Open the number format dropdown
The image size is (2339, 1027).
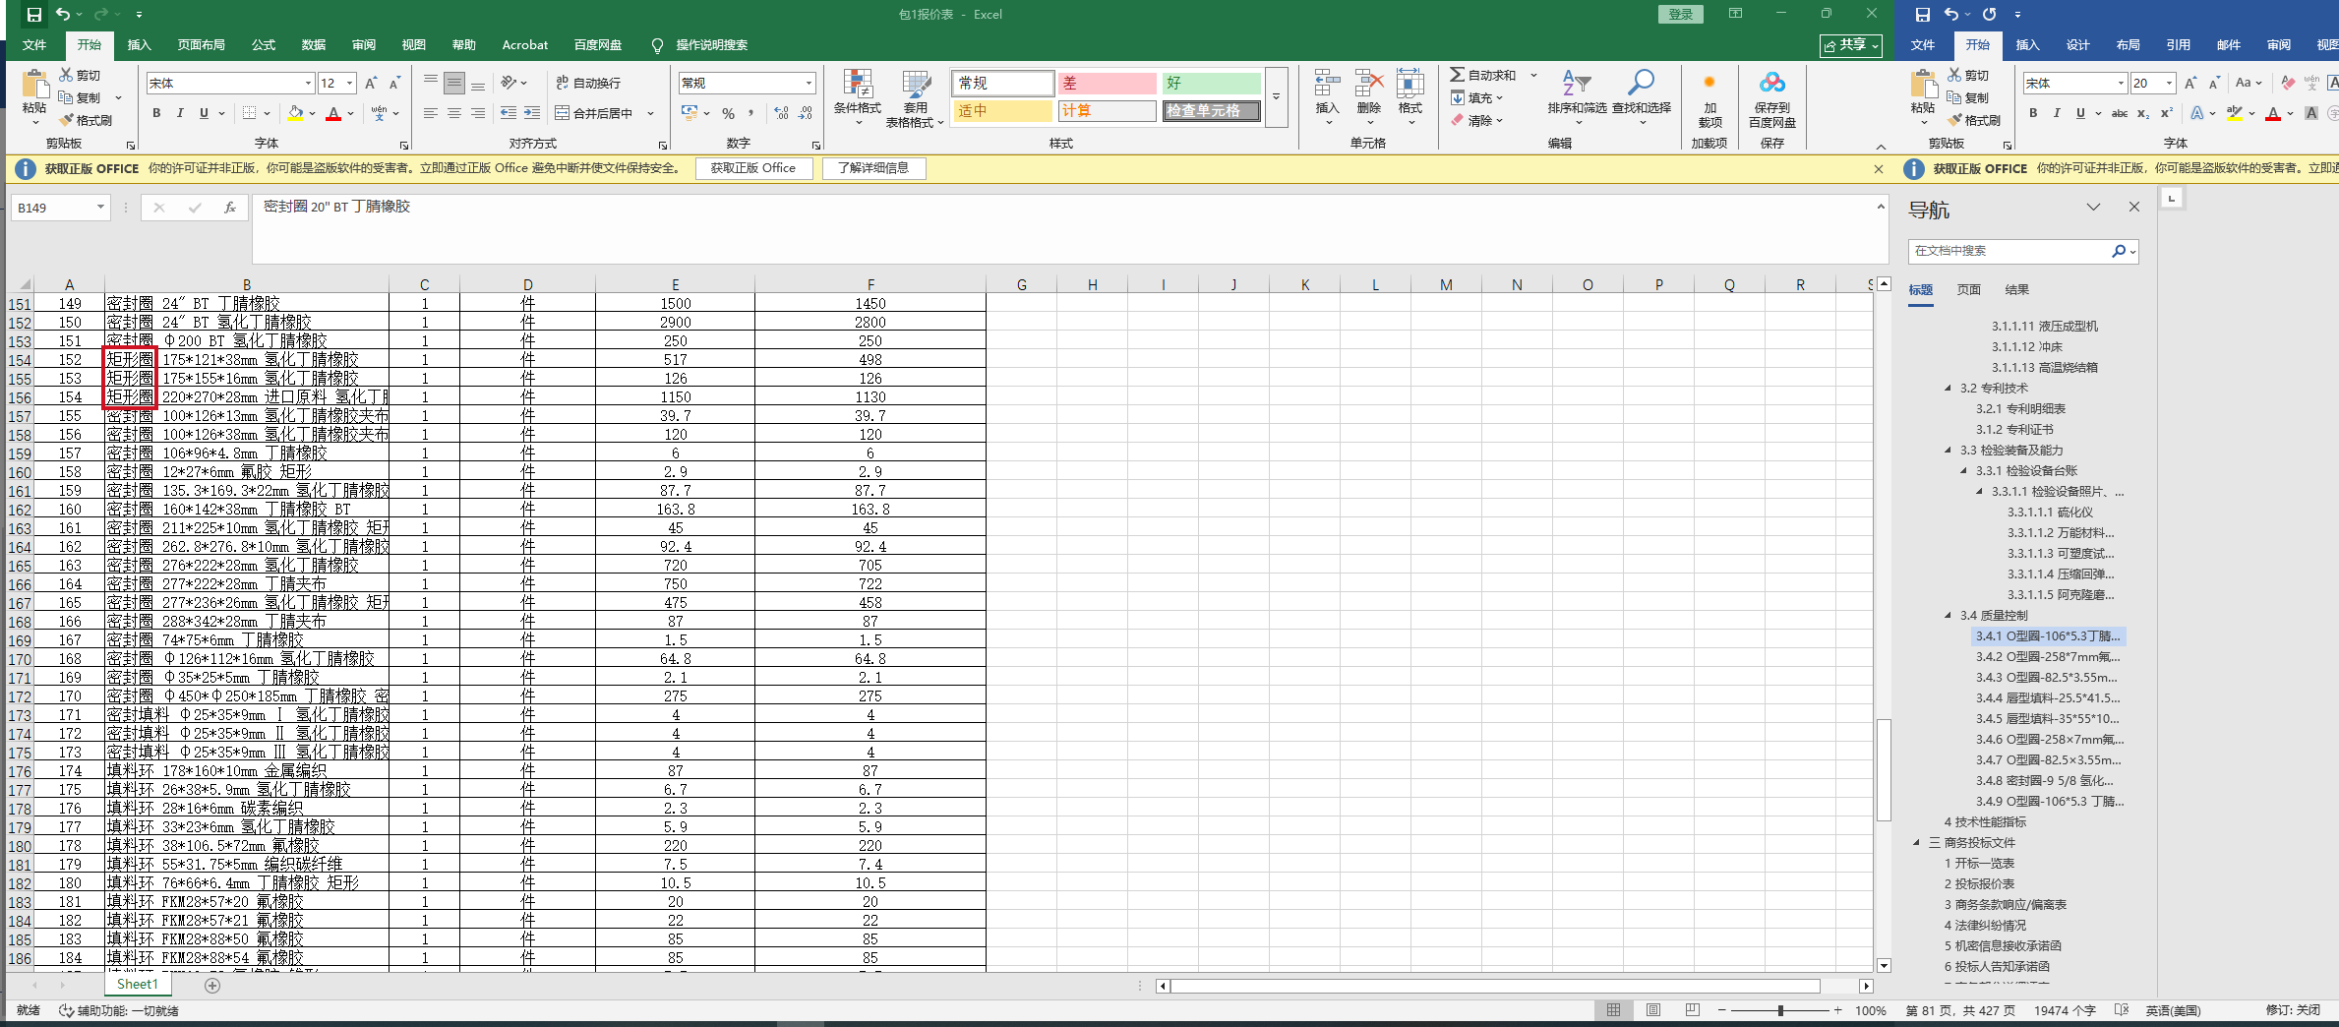point(809,84)
